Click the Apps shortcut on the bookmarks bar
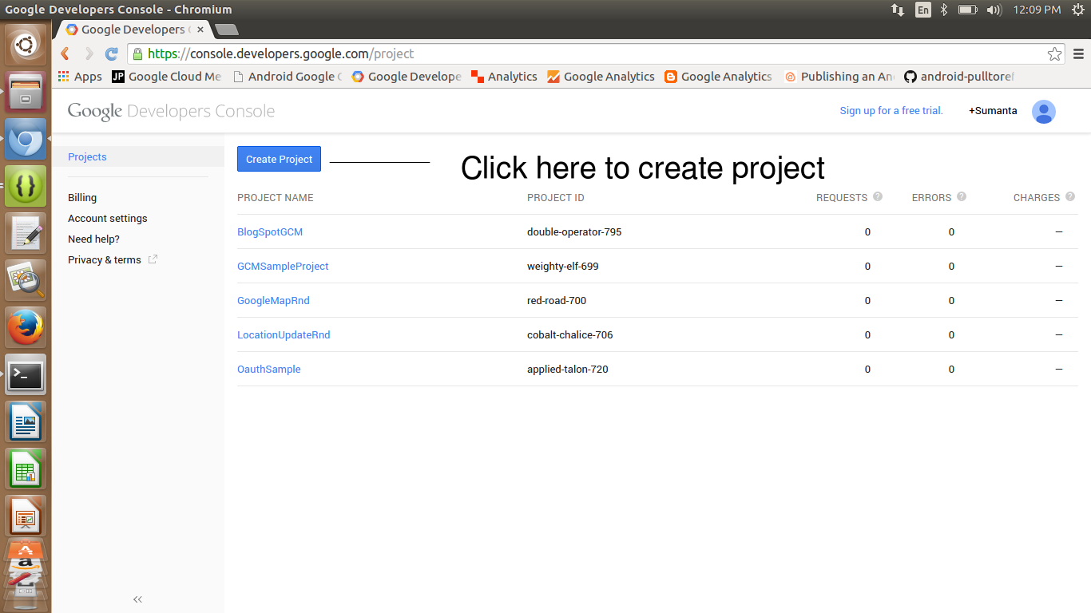The image size is (1091, 613). click(80, 77)
